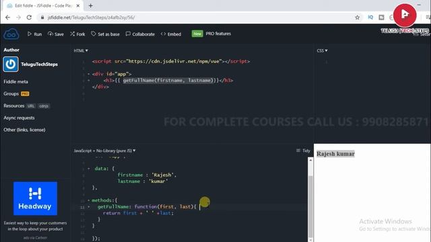Open Fiddle meta section
This screenshot has width=431, height=242.
click(x=15, y=81)
